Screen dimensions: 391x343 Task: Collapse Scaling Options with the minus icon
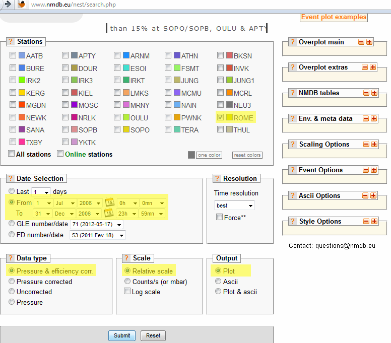coord(366,144)
